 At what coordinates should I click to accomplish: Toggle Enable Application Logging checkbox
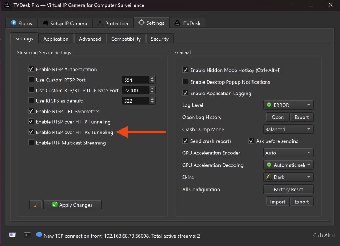pos(185,93)
